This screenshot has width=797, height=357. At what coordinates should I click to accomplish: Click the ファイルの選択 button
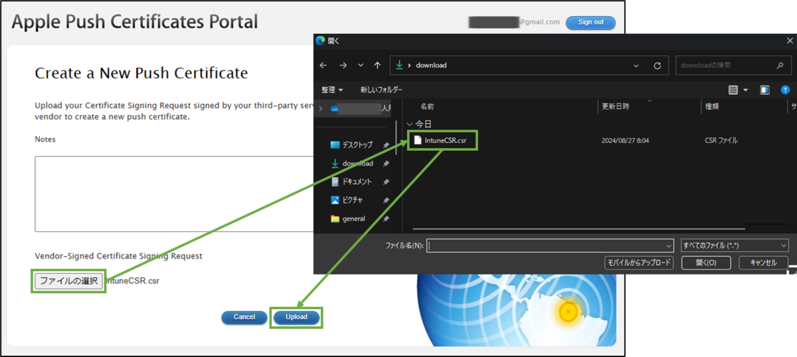(x=69, y=281)
